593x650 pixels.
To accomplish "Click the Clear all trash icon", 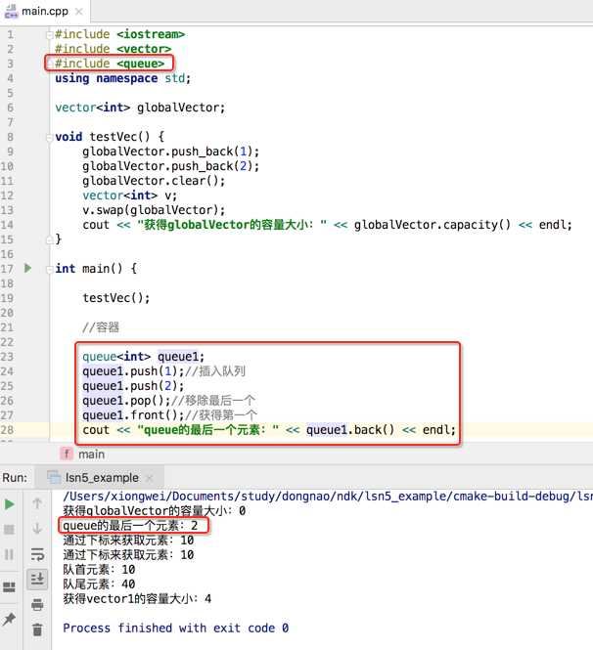I will [x=37, y=629].
